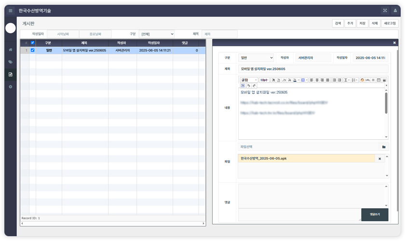
Task: Apply underline formatting in the editor
Action: tap(279, 80)
